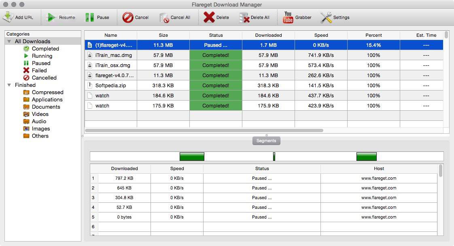Click the Applications folder icon
Screen dimensions: 454x246
click(26, 99)
